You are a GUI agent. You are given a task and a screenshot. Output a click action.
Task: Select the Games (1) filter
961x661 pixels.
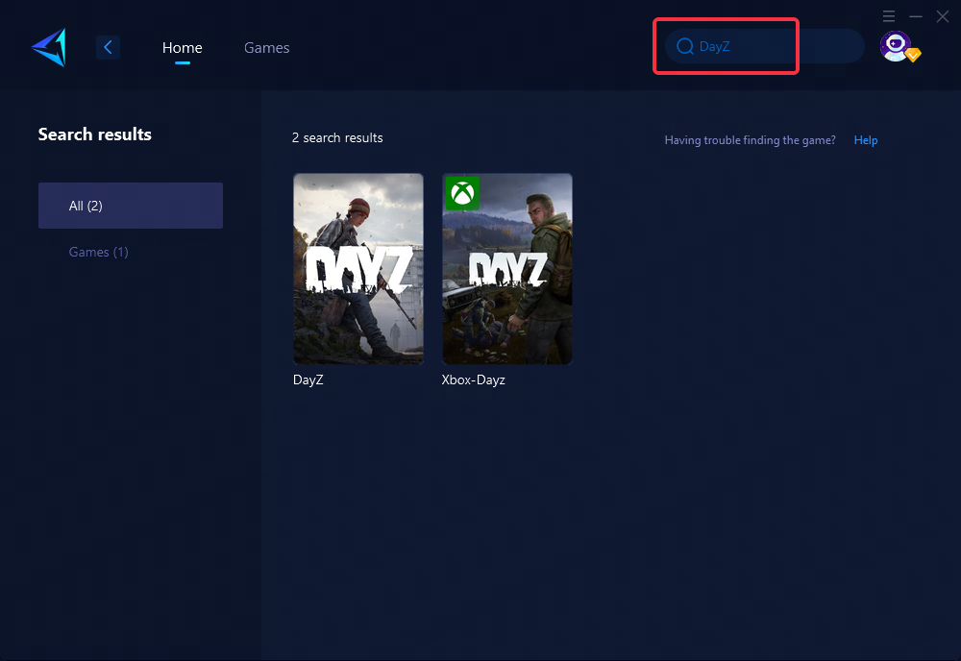click(99, 252)
